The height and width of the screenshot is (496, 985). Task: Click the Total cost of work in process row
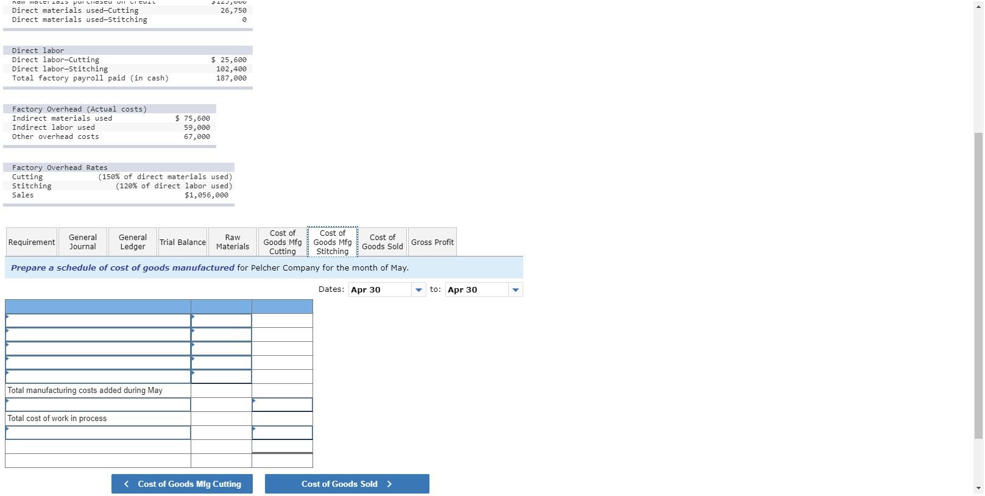[98, 419]
